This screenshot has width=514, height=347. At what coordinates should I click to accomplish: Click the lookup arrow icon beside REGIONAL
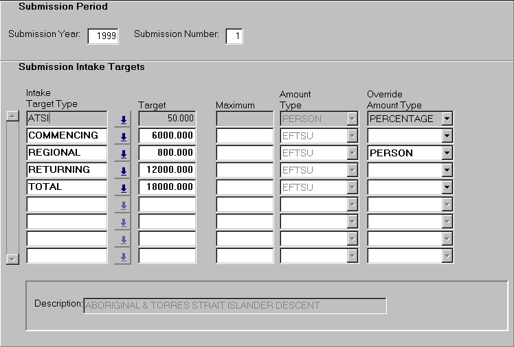click(123, 154)
